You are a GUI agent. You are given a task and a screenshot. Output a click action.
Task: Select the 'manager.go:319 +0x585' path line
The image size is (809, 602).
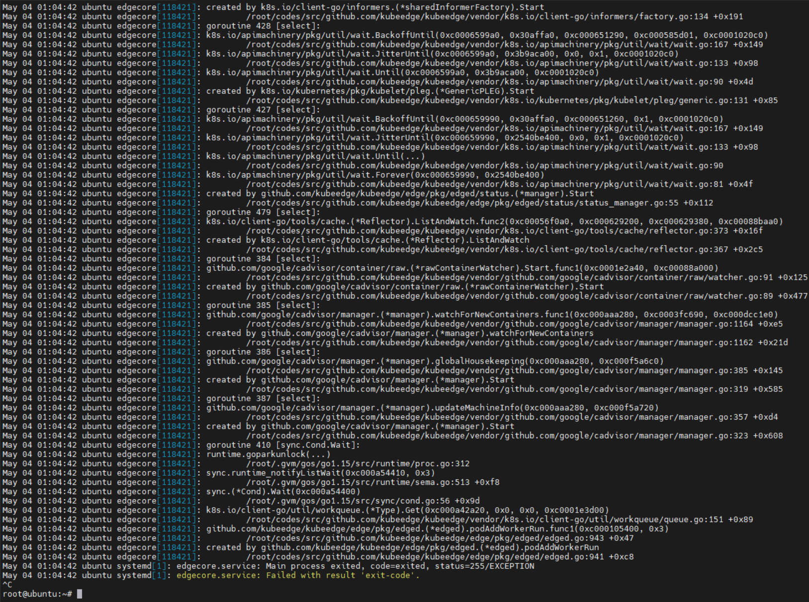point(393,389)
